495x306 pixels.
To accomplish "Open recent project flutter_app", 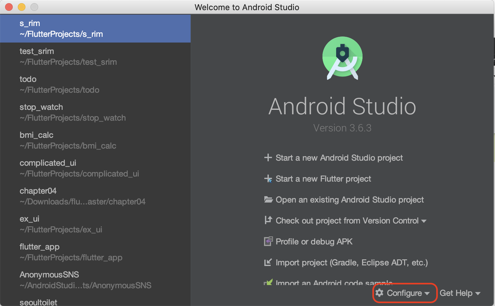I will [95, 252].
